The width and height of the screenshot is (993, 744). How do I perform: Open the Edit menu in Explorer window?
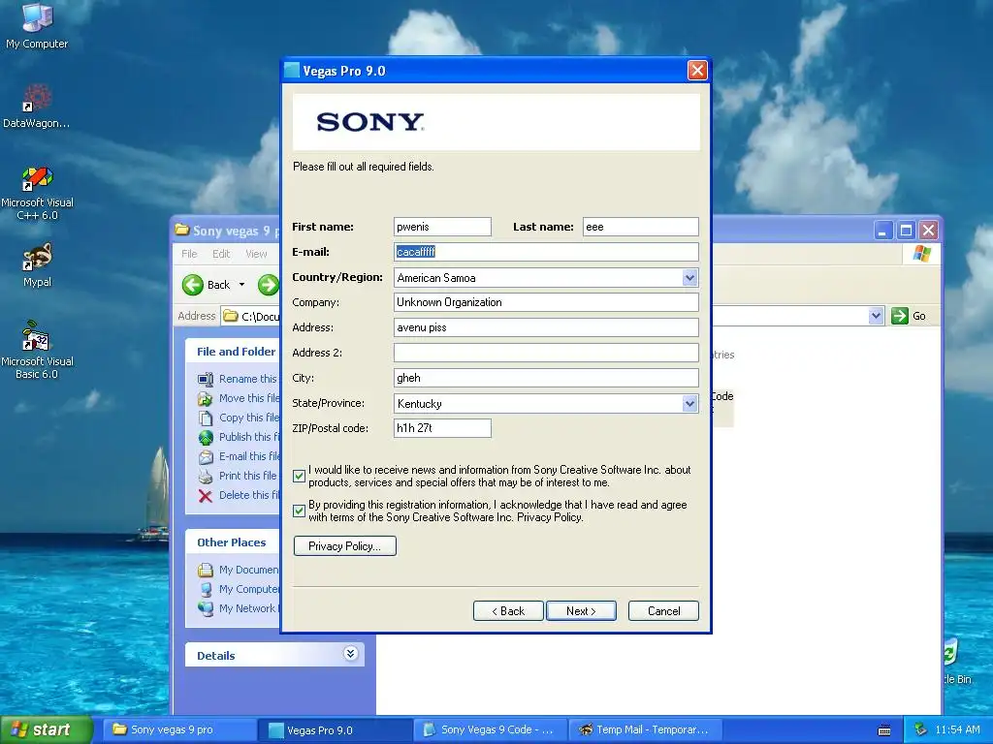[x=221, y=254]
